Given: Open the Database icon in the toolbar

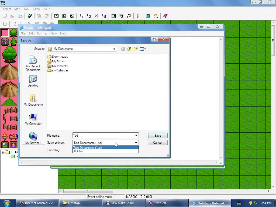Looking at the screenshot, I should 113,16.
